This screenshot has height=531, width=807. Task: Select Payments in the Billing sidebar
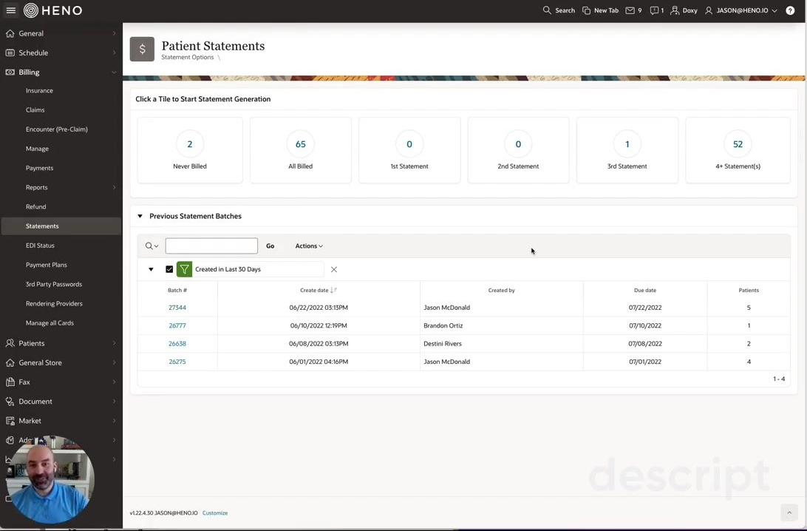(x=39, y=168)
